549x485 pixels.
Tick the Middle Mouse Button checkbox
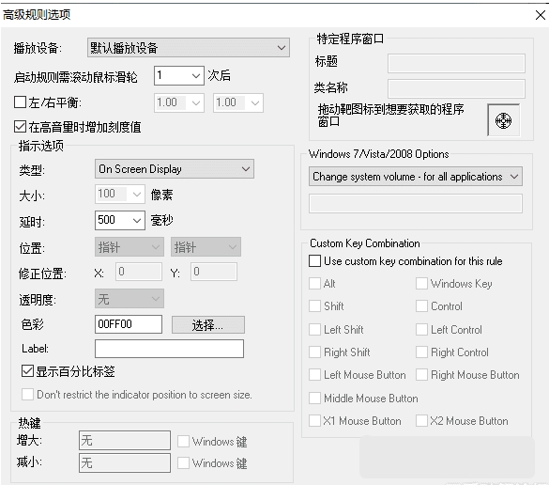[314, 398]
